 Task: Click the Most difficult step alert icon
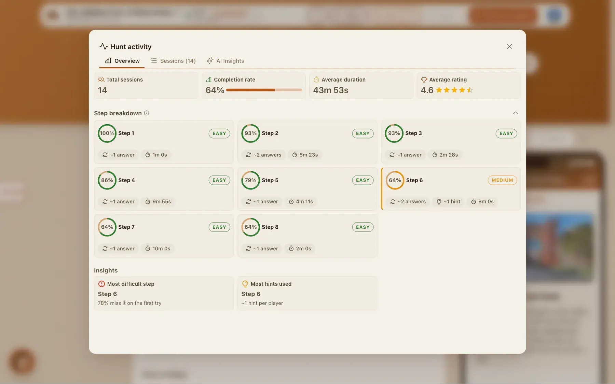click(x=101, y=284)
